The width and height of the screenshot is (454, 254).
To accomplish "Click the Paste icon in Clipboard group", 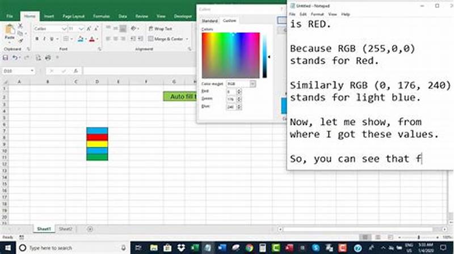I will click(10, 31).
